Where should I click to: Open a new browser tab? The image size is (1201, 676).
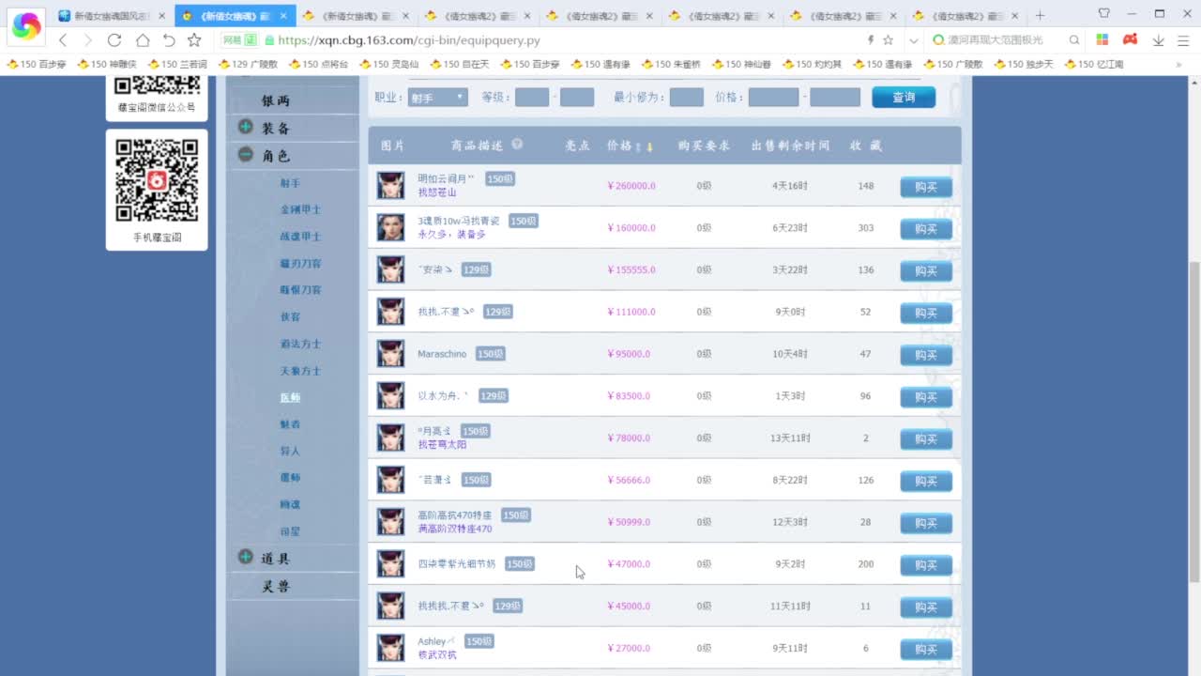point(1040,15)
